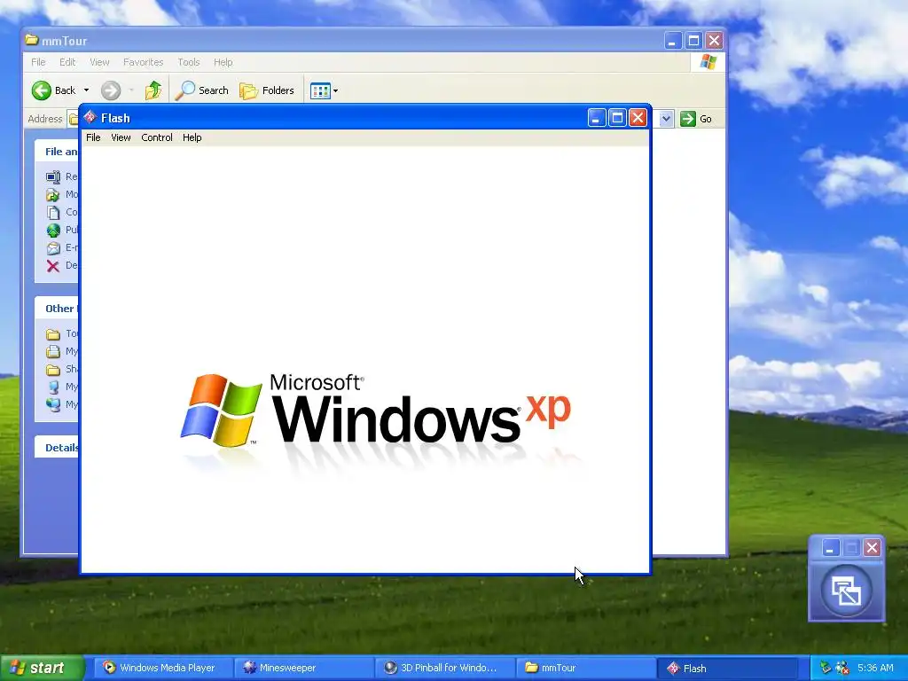
Task: Click the Start button
Action: [x=43, y=668]
